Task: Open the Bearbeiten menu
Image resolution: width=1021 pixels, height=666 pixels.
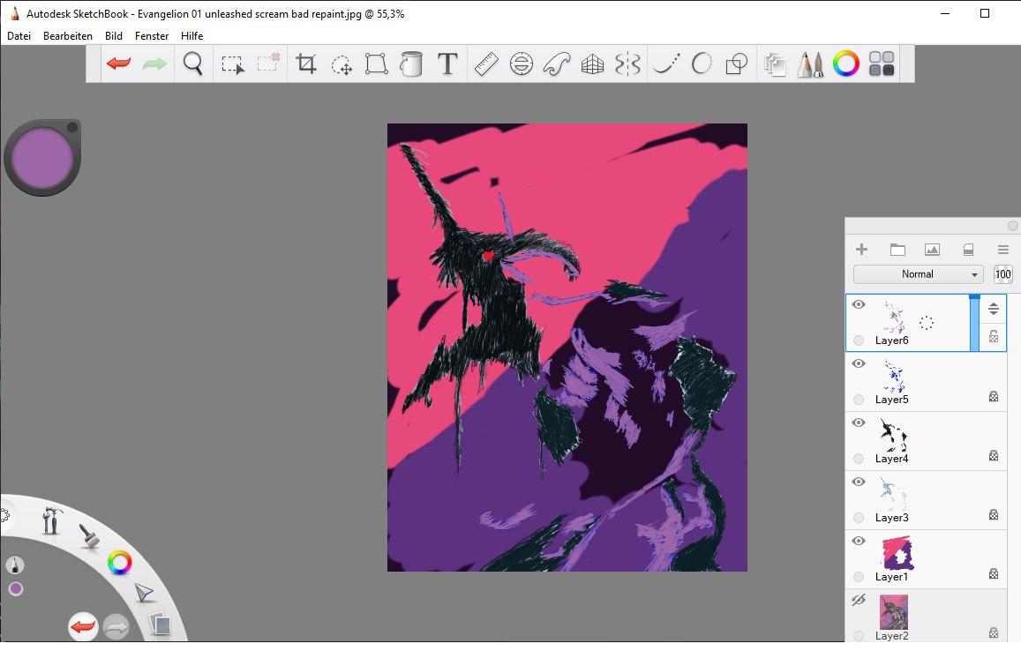Action: [x=68, y=36]
